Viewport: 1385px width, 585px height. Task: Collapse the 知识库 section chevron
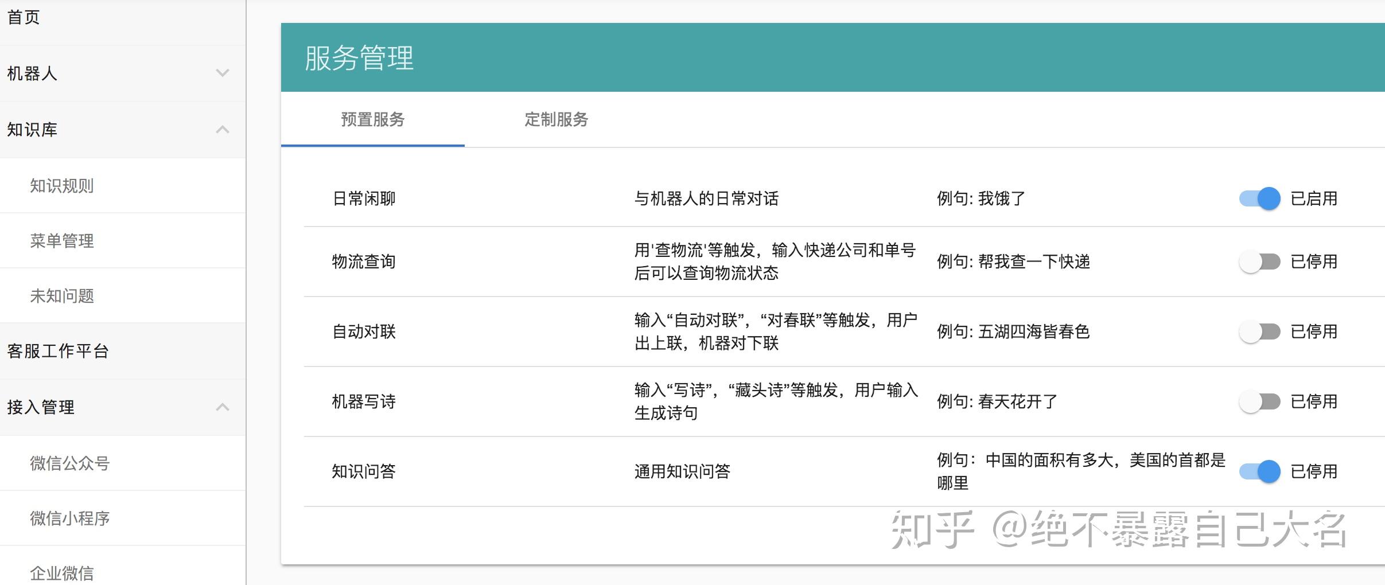click(x=222, y=130)
